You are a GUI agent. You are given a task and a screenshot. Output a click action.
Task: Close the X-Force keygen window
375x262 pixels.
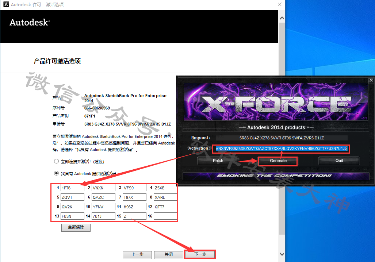(x=371, y=80)
